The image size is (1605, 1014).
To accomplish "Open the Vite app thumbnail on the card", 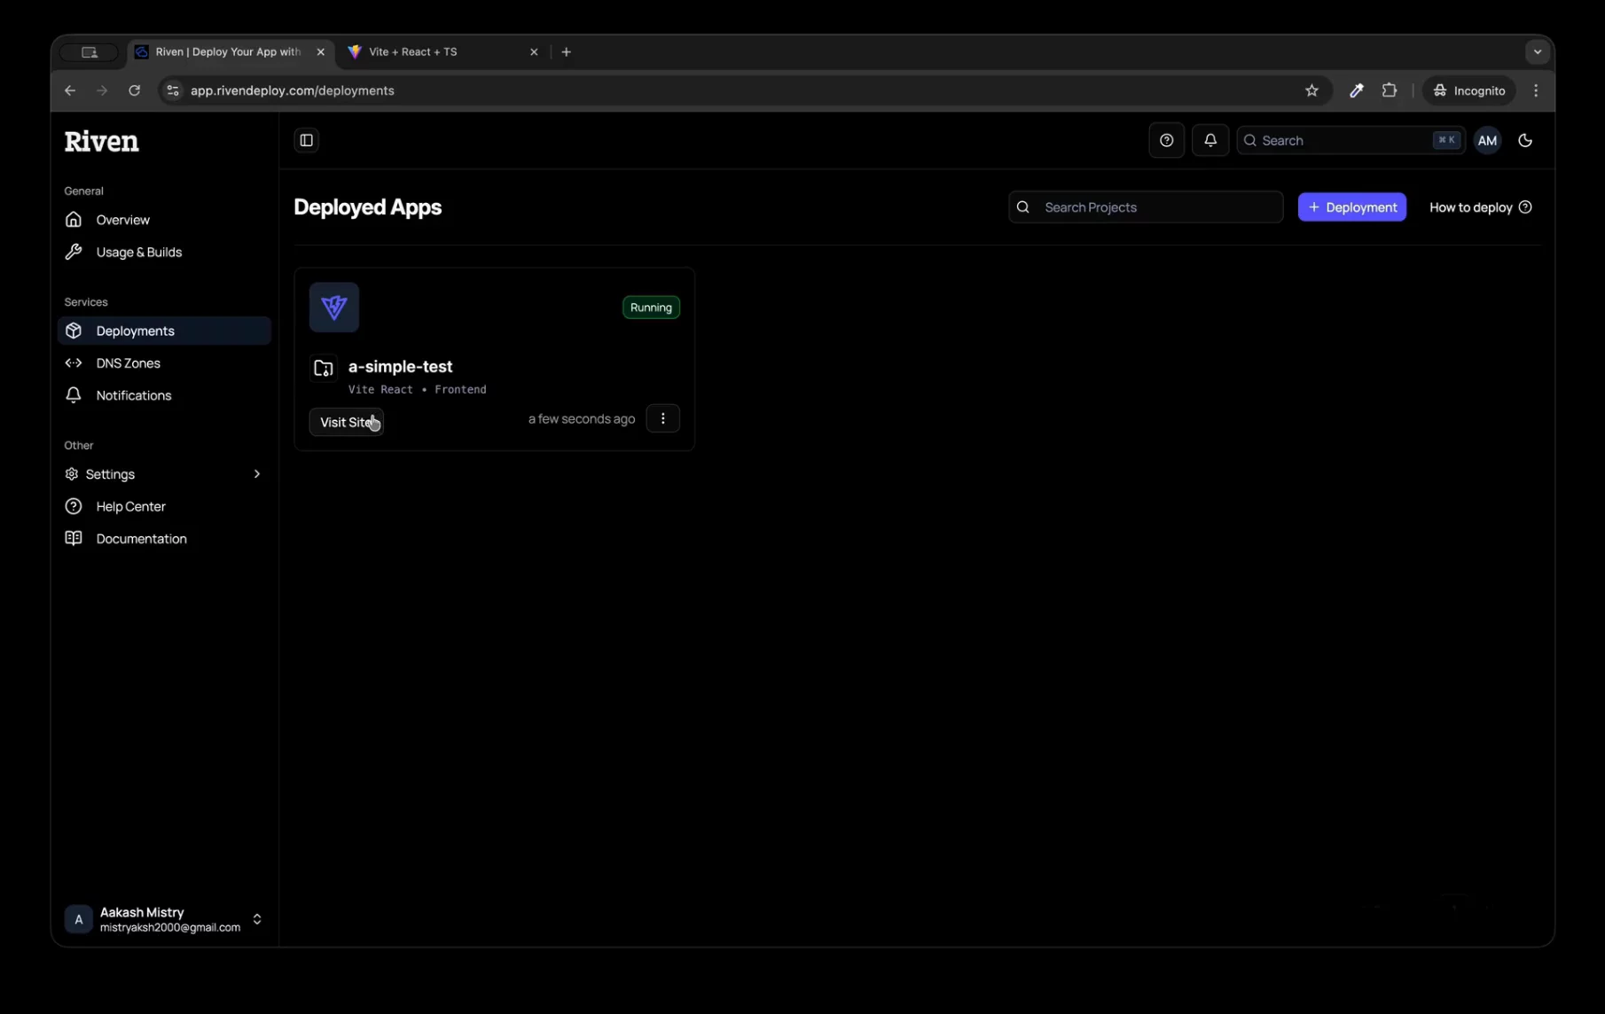I will pyautogui.click(x=334, y=308).
